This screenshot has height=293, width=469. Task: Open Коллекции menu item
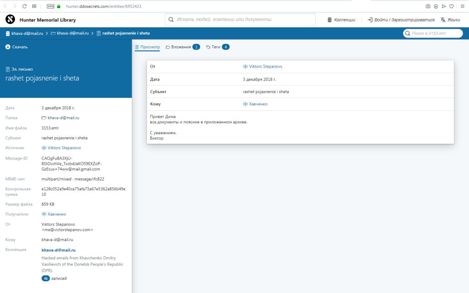341,20
